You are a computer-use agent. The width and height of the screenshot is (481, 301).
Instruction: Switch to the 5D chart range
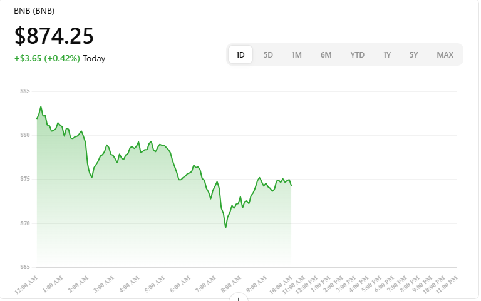click(268, 54)
